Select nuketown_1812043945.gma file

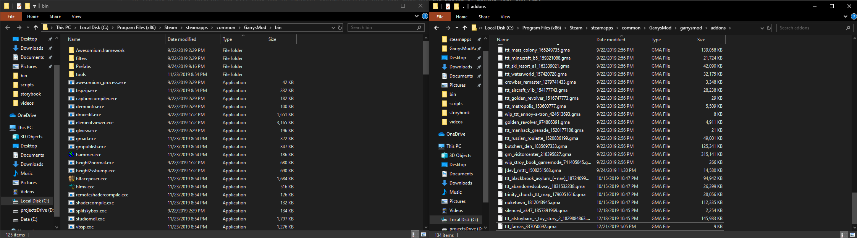610,202
